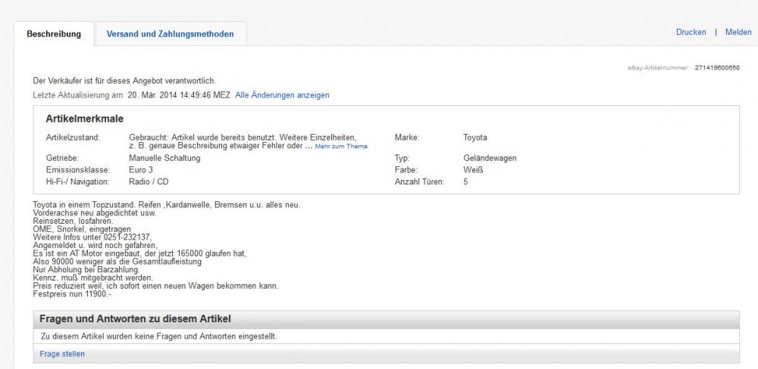The height and width of the screenshot is (369, 758).
Task: Click Mehr zum Thema link
Action: click(x=341, y=146)
